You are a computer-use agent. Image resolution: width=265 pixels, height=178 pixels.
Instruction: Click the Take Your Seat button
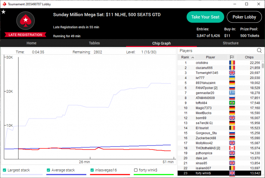(205, 17)
